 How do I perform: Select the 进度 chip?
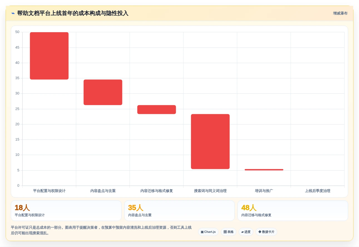pos(246,232)
